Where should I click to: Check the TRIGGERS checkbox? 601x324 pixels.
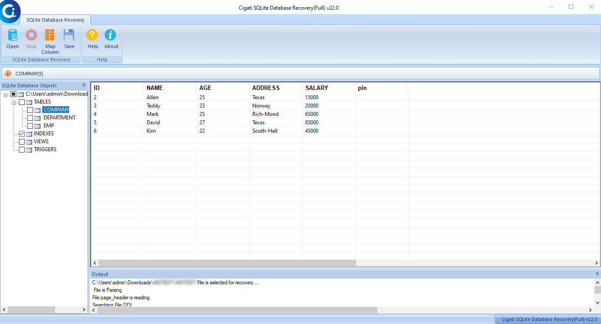[x=22, y=149]
